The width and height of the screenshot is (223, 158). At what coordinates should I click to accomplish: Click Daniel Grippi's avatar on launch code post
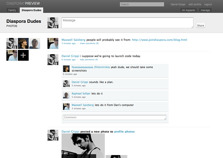53,59
